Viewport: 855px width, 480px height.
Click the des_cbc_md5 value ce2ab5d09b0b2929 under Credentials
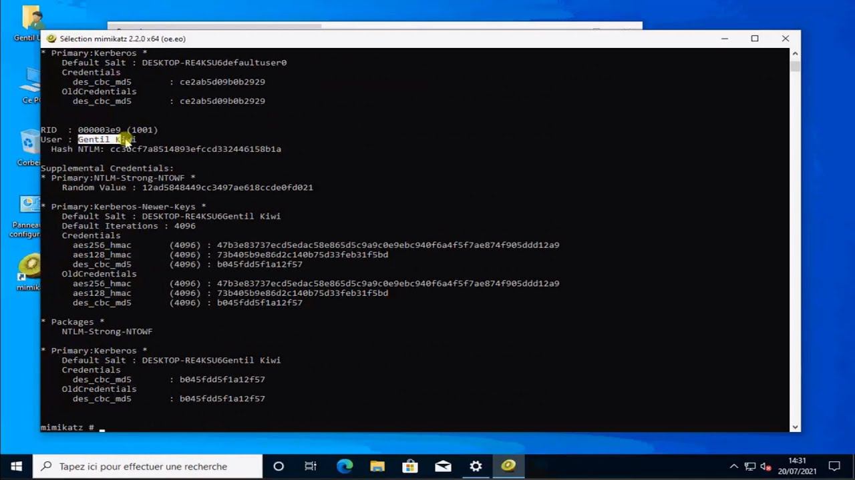(x=222, y=82)
